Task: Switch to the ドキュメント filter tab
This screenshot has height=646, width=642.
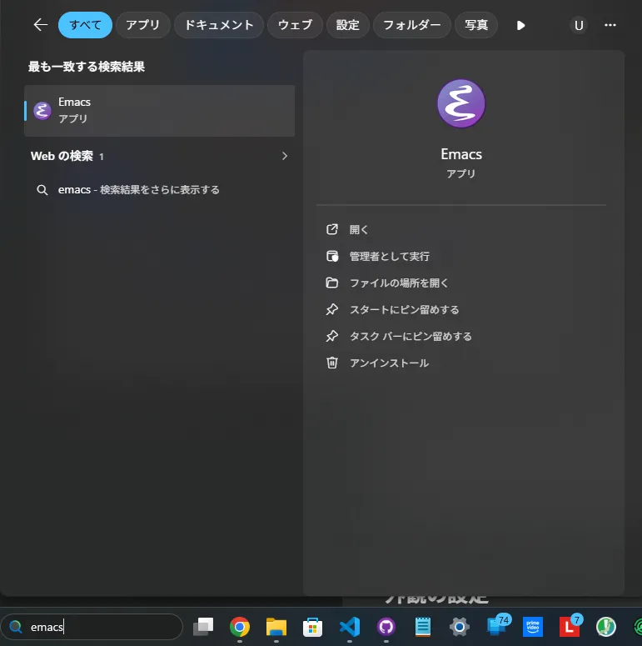Action: pyautogui.click(x=219, y=25)
